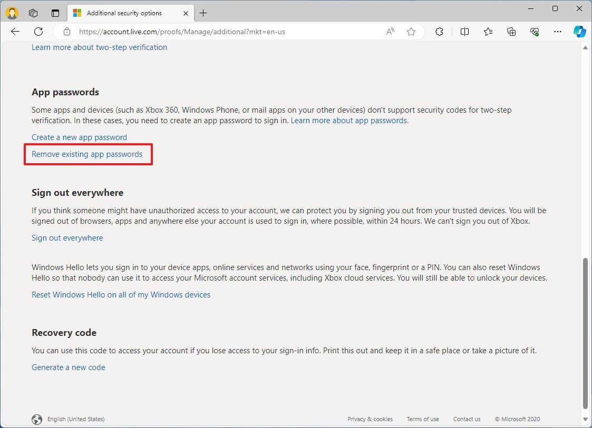Open Settings and more menu
This screenshot has width=592, height=428.
tap(557, 32)
